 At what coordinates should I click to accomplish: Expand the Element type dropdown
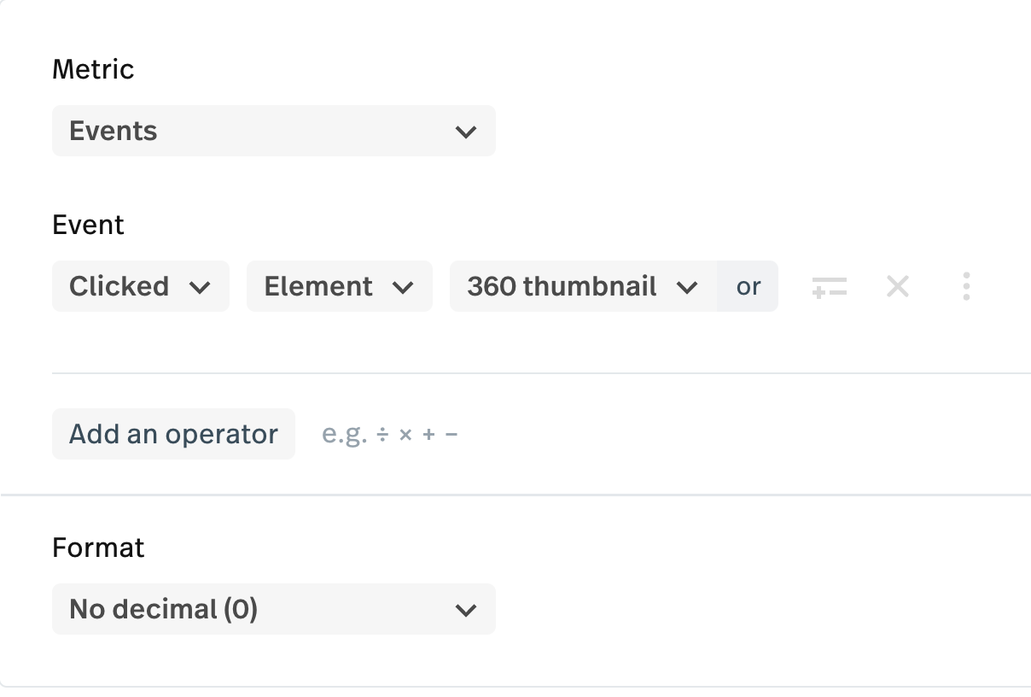[x=339, y=286]
